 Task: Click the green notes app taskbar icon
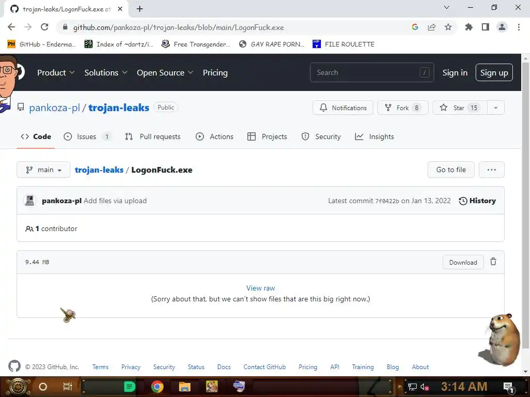[129, 386]
